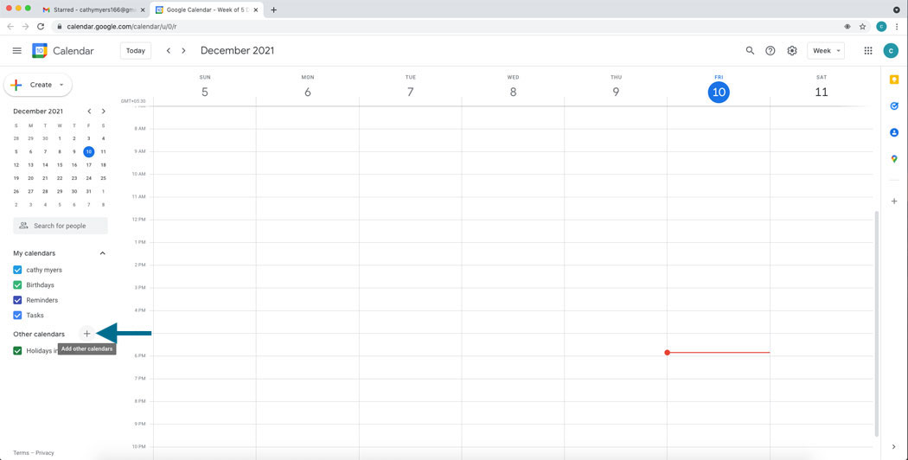Viewport: 908px width, 460px height.
Task: Expand the Create button dropdown arrow
Action: click(61, 85)
